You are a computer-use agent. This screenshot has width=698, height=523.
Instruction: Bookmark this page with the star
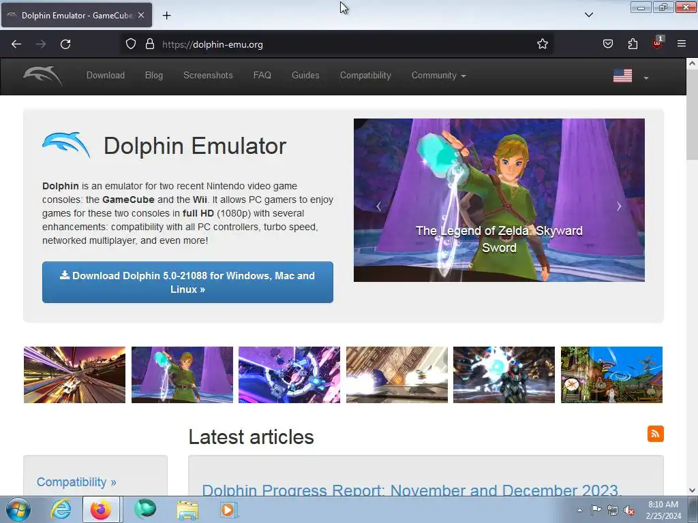pos(542,44)
